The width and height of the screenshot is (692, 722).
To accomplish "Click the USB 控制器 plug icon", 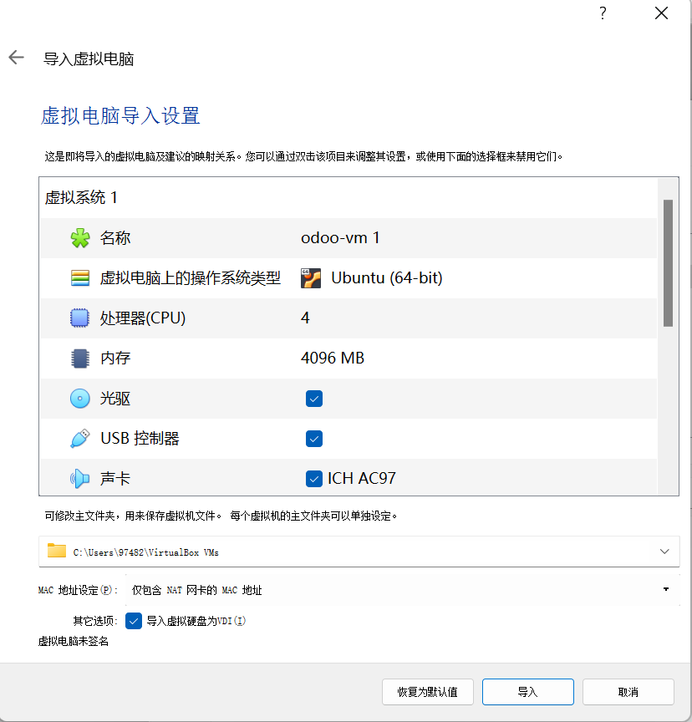I will [80, 439].
